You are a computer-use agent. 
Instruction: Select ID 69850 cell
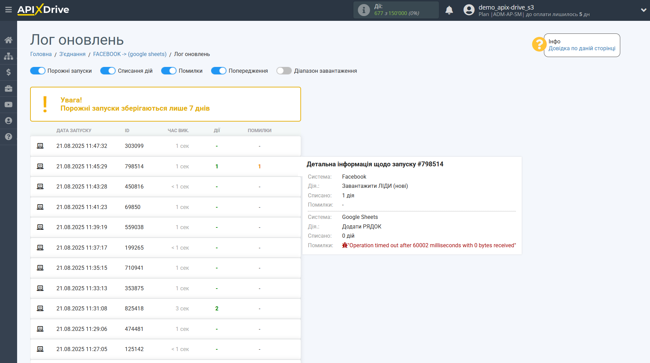coord(133,207)
